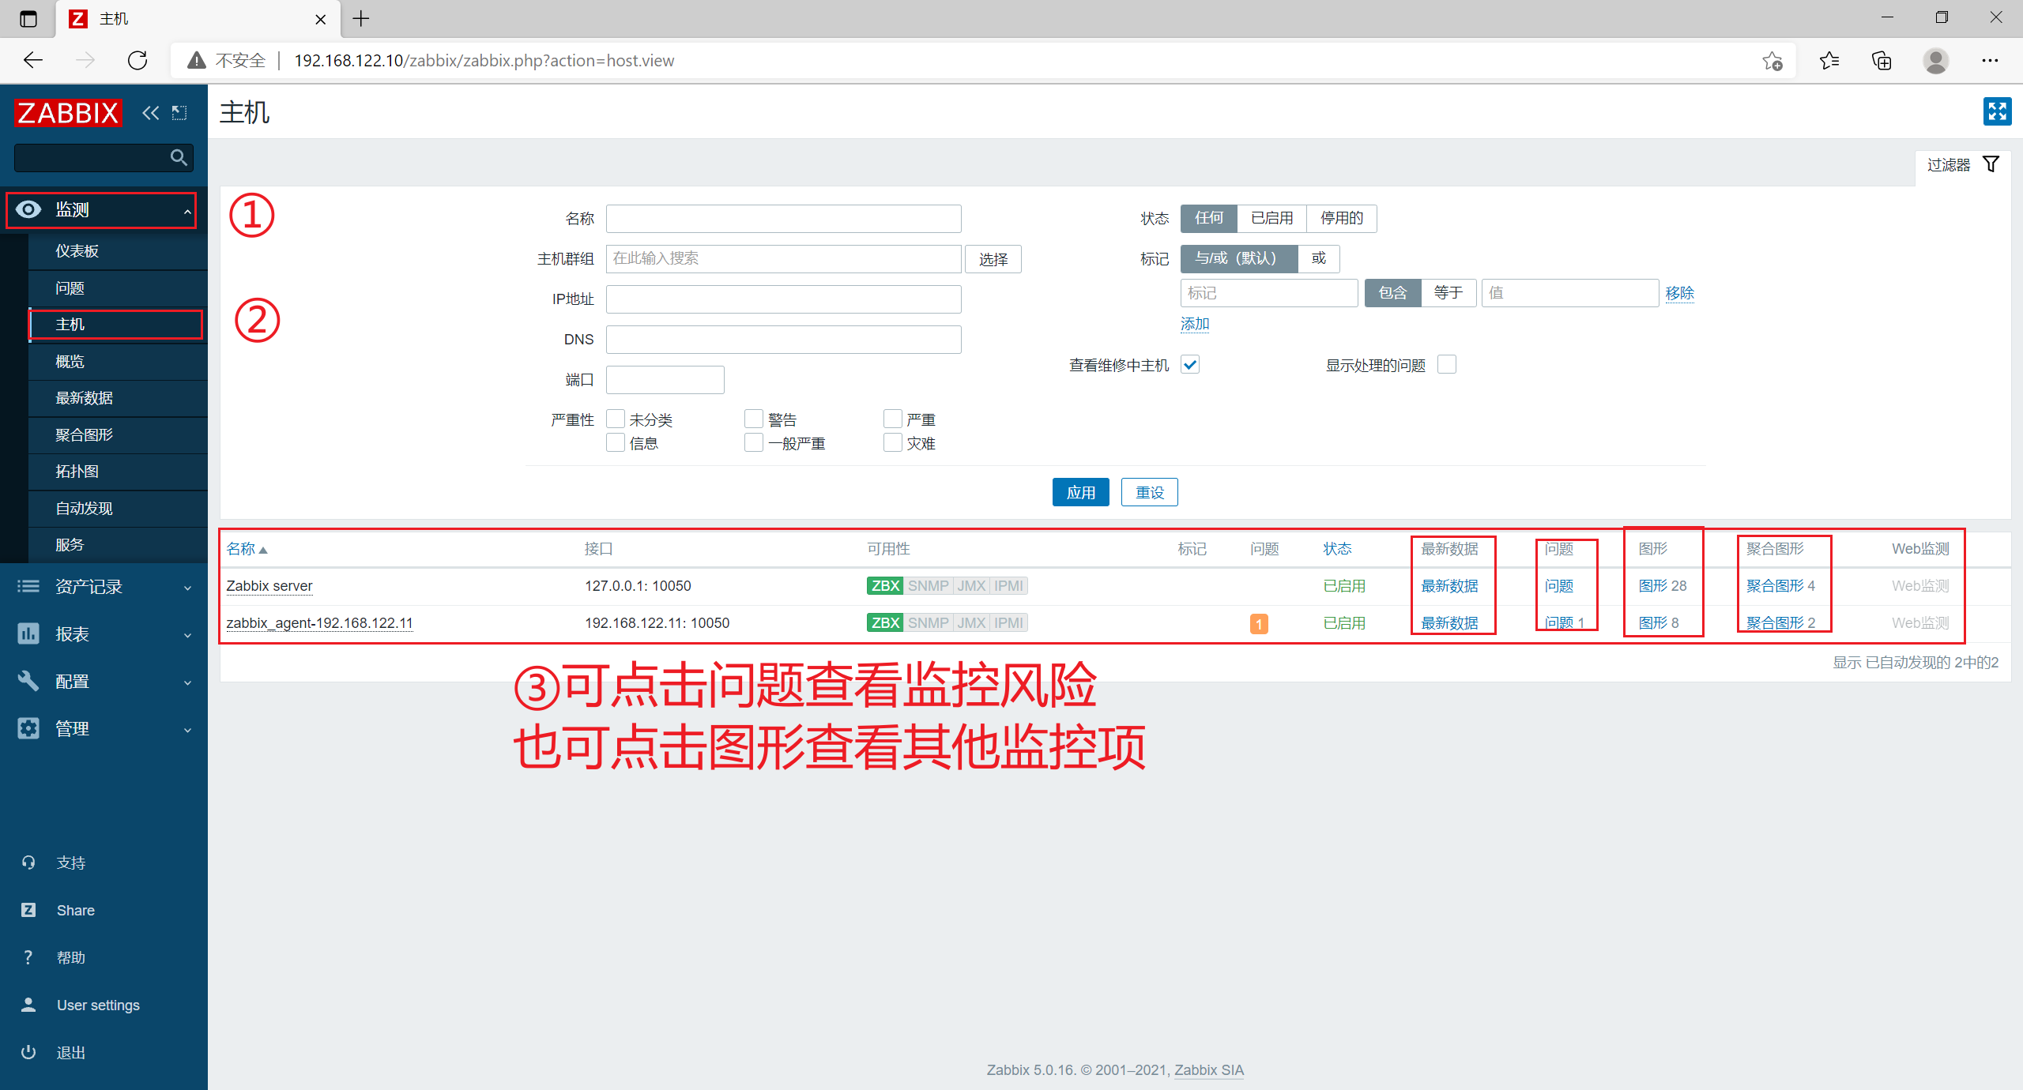2023x1090 pixels.
Task: Open the browser settings ellipsis menu
Action: (1990, 61)
